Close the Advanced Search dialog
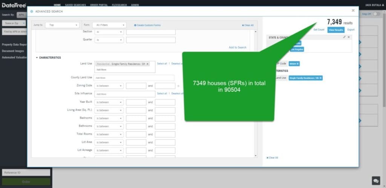The image size is (386, 188). 353,11
